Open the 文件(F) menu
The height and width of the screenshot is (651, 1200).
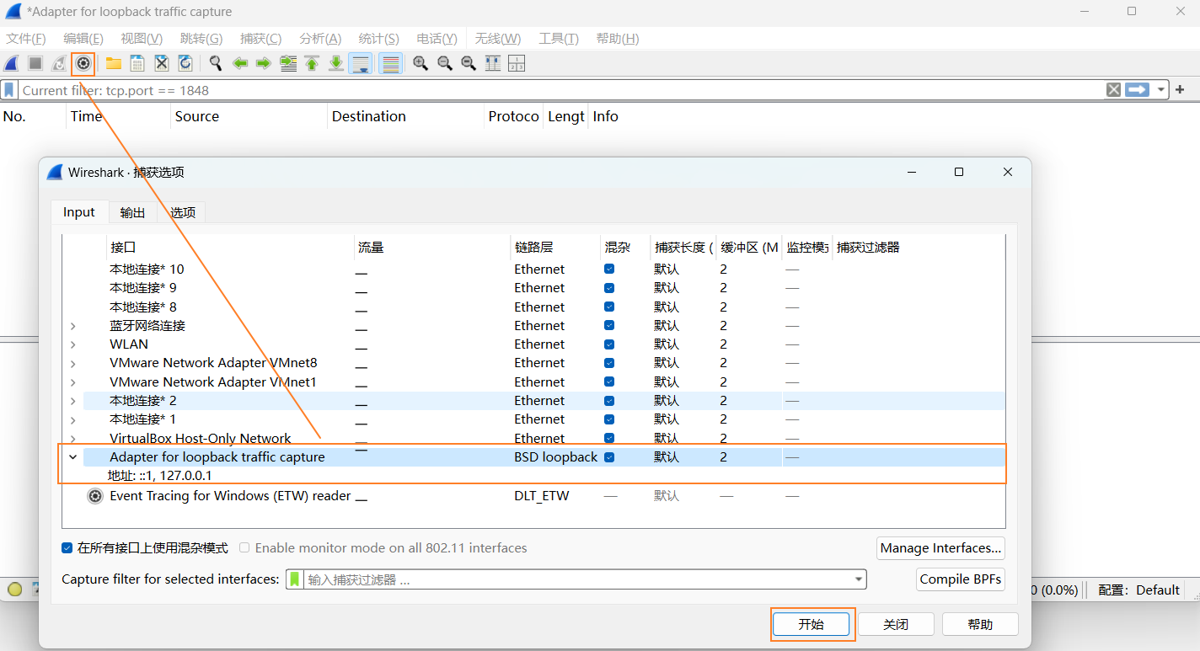pos(26,39)
